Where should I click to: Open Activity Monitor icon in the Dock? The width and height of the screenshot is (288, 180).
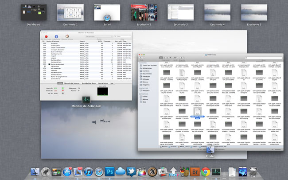click(x=217, y=172)
